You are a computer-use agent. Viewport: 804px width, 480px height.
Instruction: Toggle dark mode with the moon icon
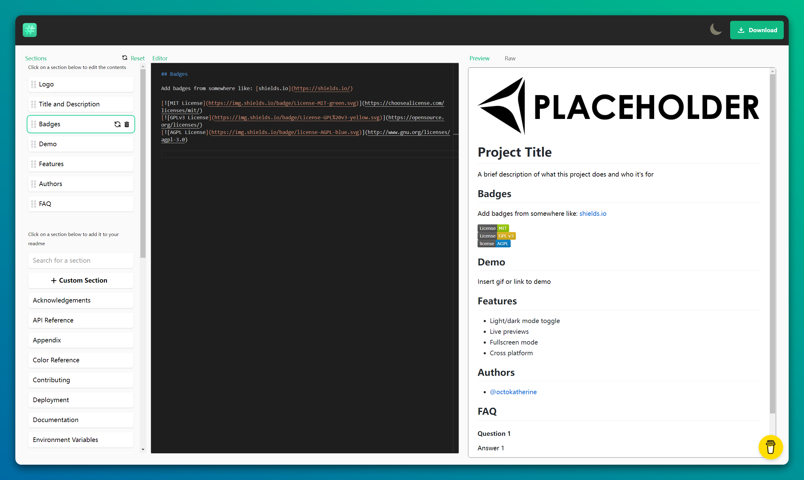click(716, 29)
